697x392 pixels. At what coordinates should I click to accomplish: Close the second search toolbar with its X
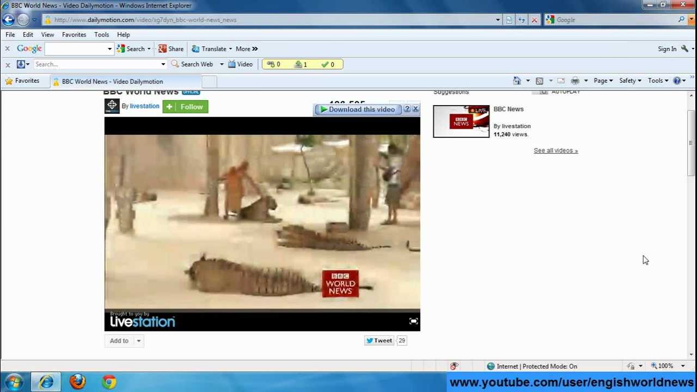click(x=8, y=65)
